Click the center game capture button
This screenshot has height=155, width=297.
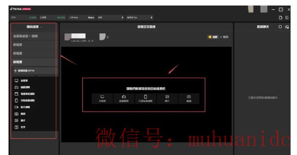coord(124,99)
